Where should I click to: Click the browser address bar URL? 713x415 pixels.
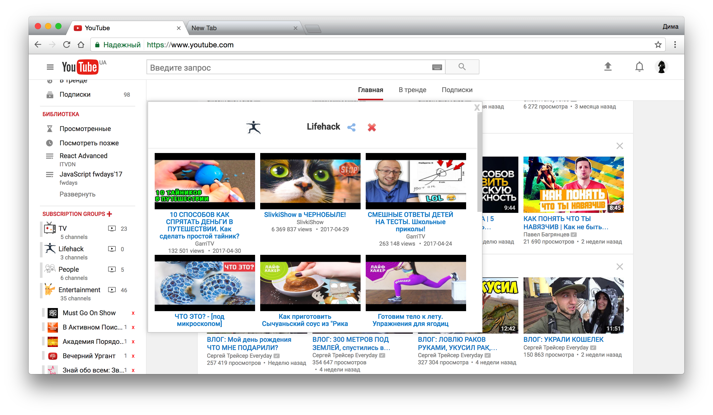tap(190, 45)
